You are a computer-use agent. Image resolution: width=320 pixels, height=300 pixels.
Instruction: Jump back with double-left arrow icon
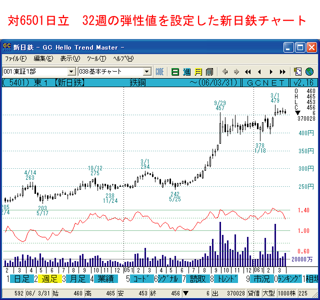pyautogui.click(x=248, y=72)
